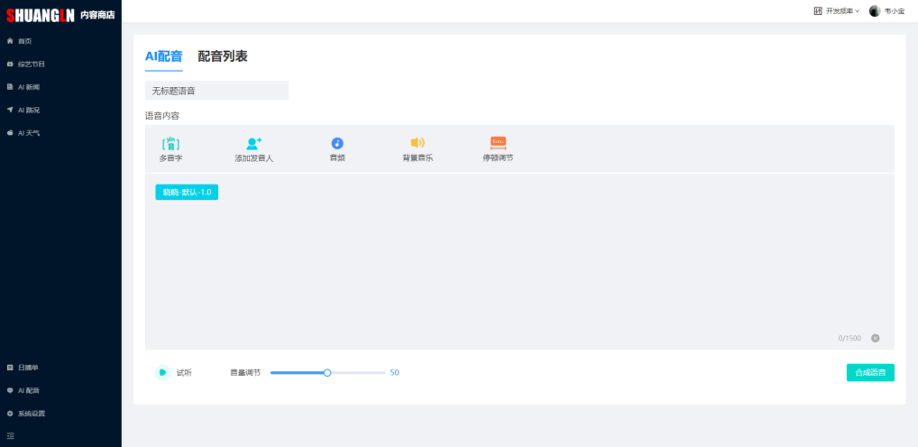Open 日播单 from the sidebar
The width and height of the screenshot is (918, 447).
(28, 367)
